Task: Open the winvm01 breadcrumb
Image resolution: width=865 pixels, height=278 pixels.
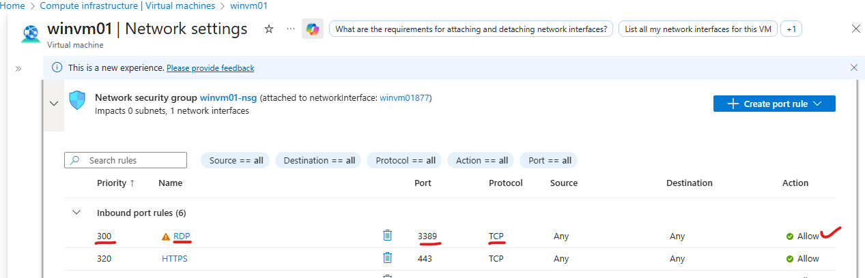Action: (249, 5)
